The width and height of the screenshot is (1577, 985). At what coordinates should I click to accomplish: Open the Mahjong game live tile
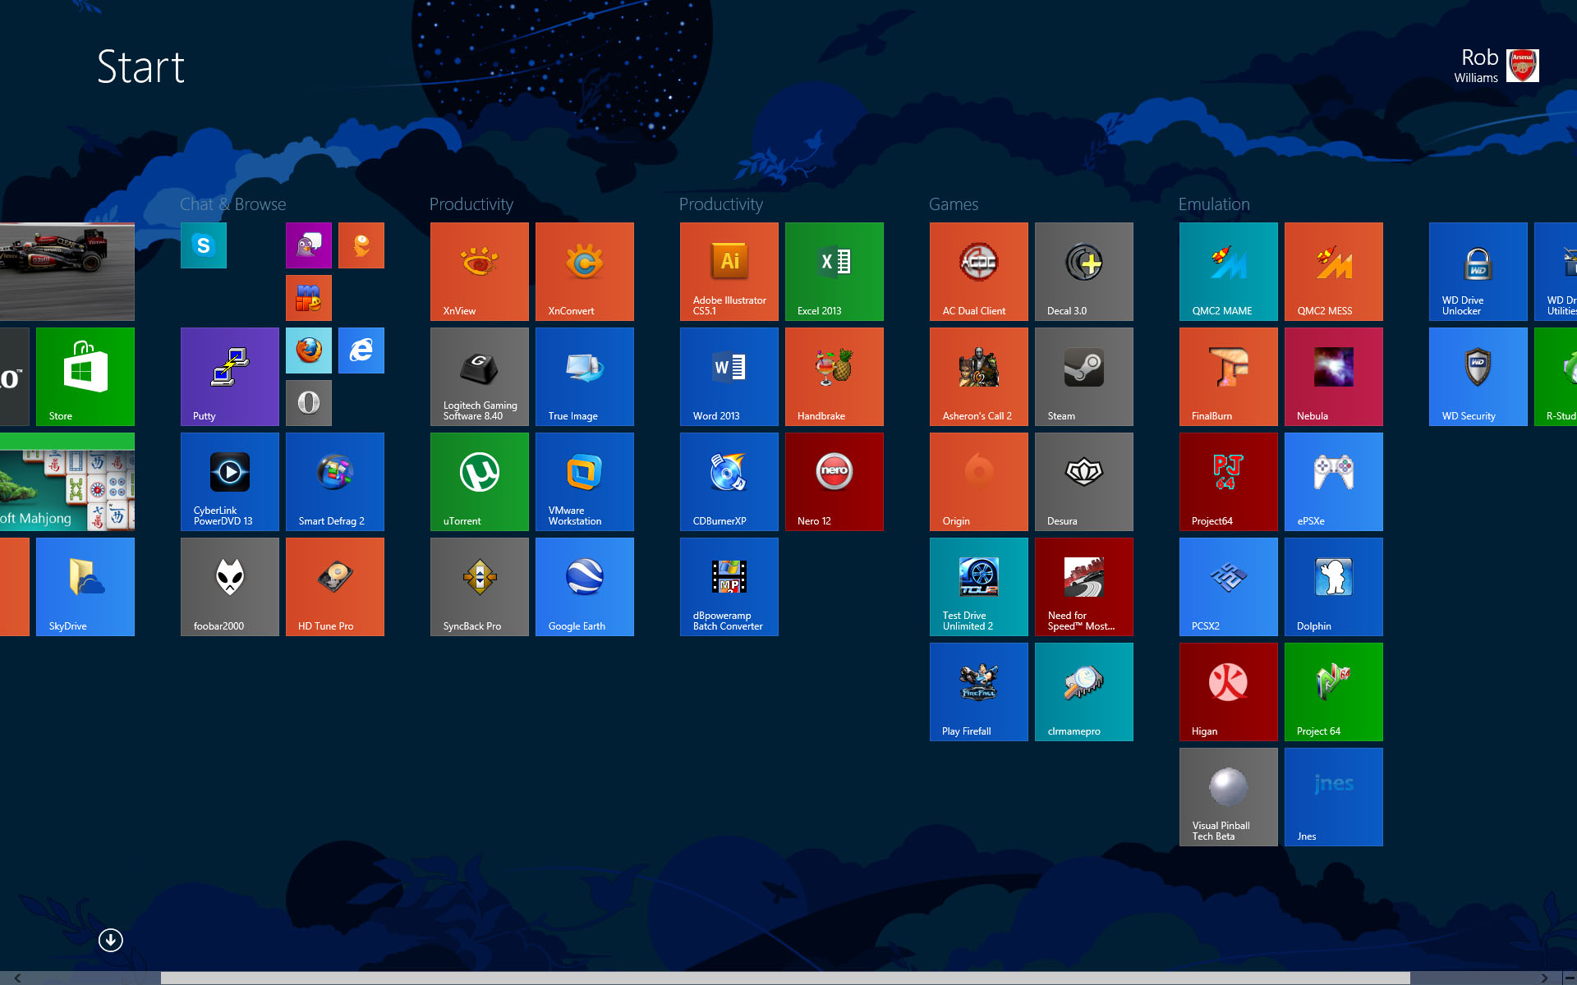67,482
